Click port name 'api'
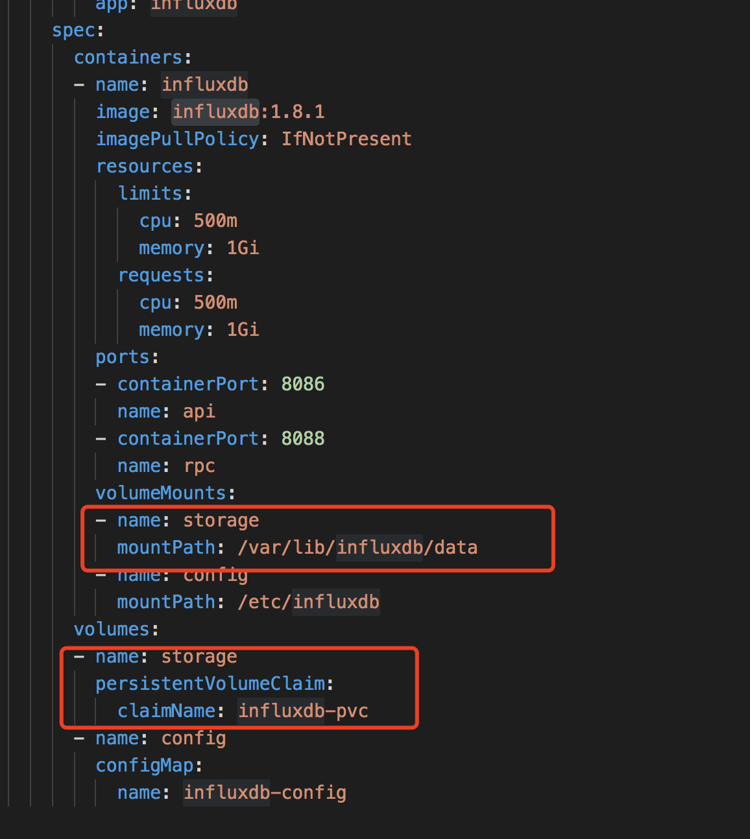Viewport: 750px width, 839px height. point(199,412)
